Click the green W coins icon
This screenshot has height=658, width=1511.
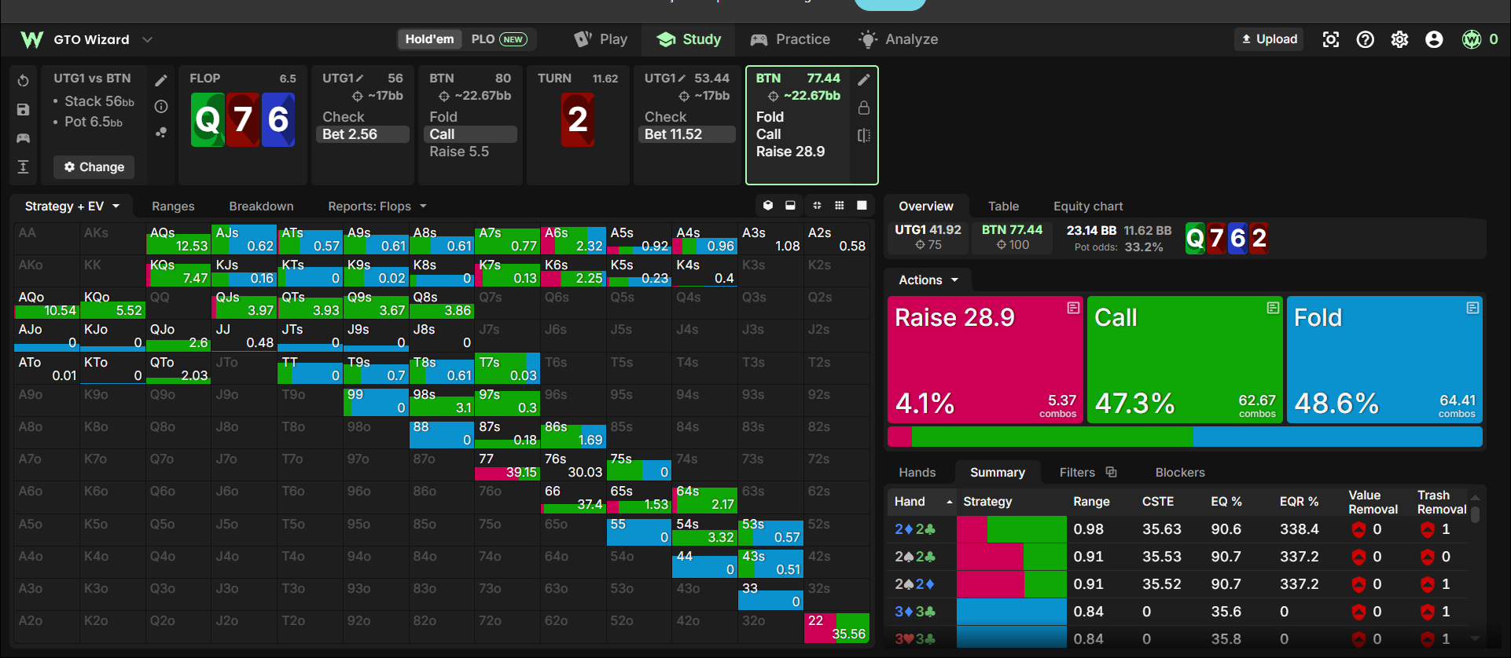[1471, 39]
